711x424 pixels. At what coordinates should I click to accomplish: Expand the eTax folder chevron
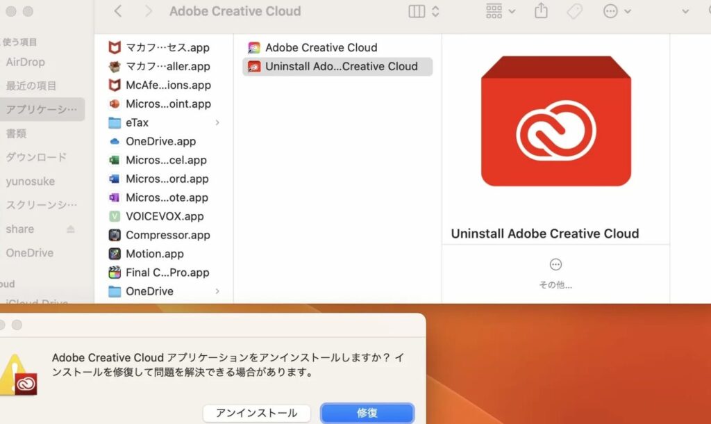[217, 122]
